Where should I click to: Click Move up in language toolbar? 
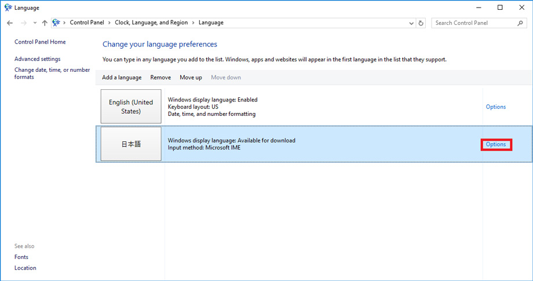[x=191, y=78]
